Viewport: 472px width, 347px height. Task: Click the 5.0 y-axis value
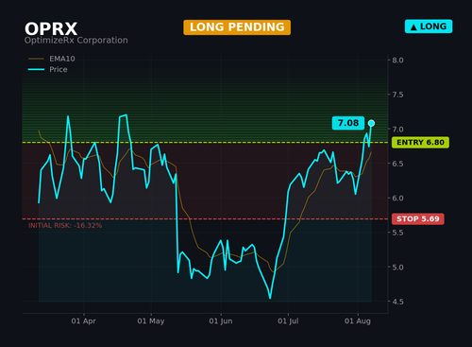pyautogui.click(x=397, y=268)
